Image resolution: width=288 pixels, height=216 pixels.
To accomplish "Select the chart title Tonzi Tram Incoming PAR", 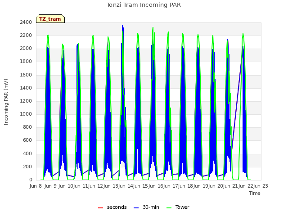I will [144, 5].
